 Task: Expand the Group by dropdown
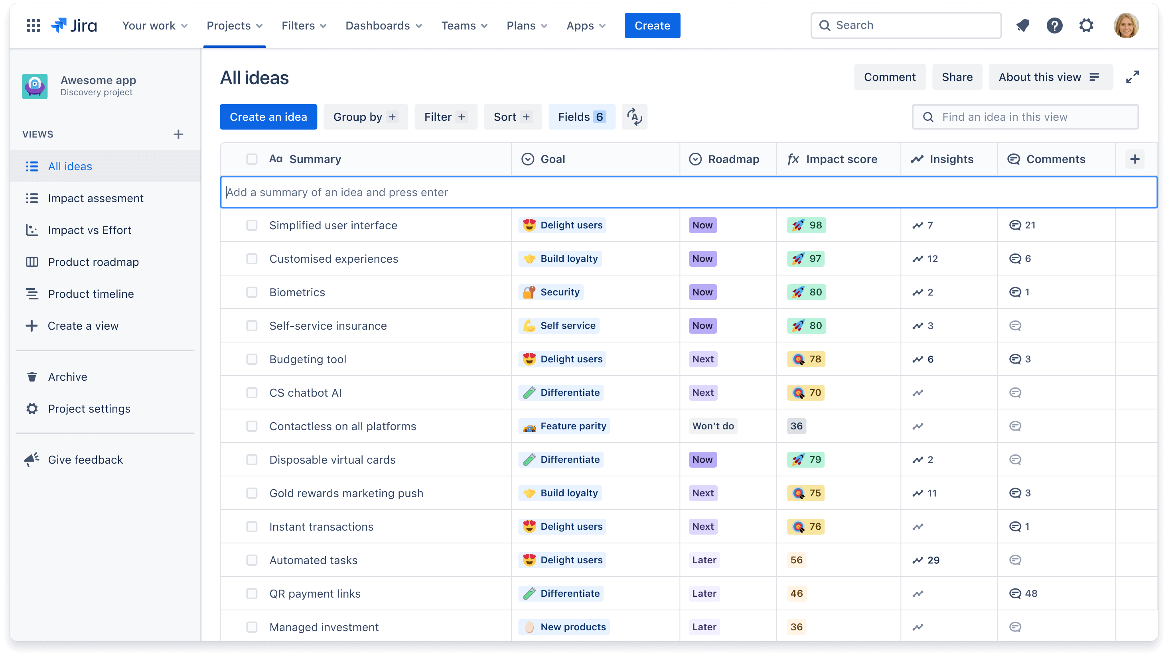[x=365, y=117]
